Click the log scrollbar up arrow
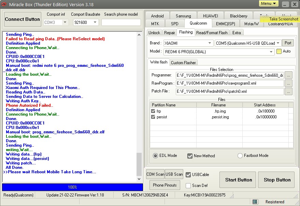Viewport: 300px width, 206px height. click(x=139, y=35)
